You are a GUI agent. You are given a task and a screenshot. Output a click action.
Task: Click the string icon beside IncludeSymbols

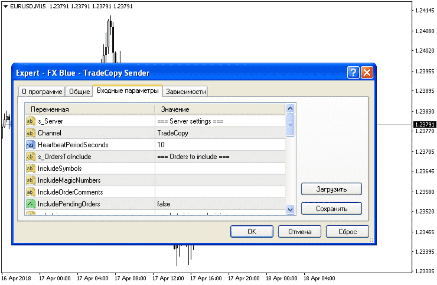point(30,168)
